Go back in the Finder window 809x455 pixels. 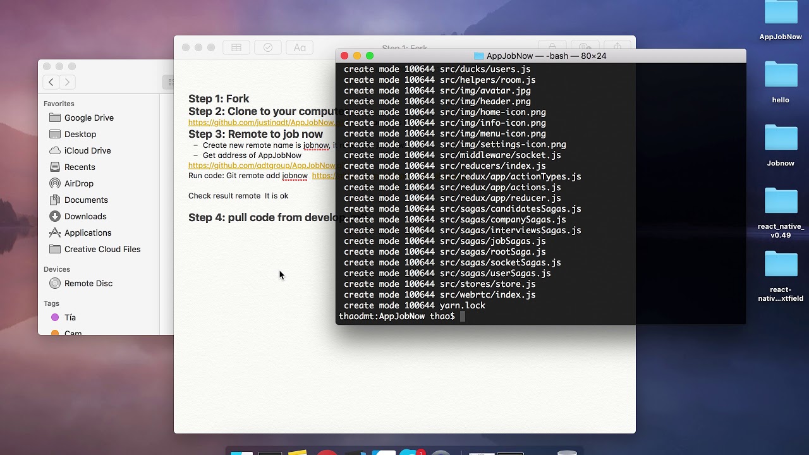click(x=51, y=82)
